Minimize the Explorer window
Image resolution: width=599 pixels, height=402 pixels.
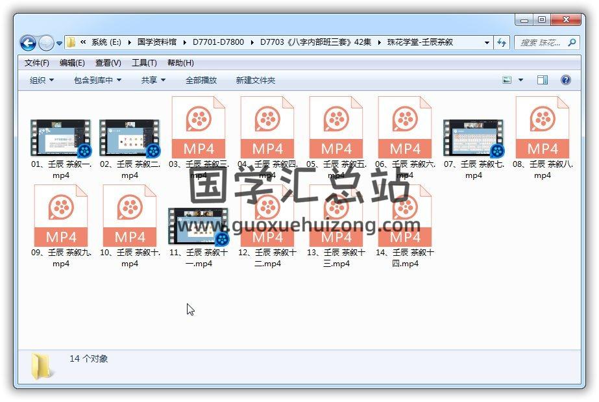pos(524,20)
